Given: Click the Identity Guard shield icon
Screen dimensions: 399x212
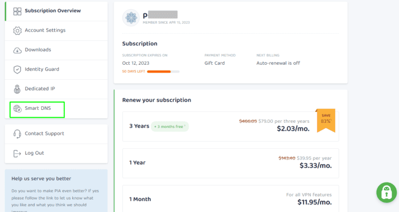Looking at the screenshot, I should 17,69.
